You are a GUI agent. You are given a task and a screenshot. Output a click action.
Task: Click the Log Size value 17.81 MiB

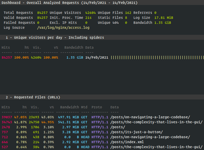tap(164, 18)
